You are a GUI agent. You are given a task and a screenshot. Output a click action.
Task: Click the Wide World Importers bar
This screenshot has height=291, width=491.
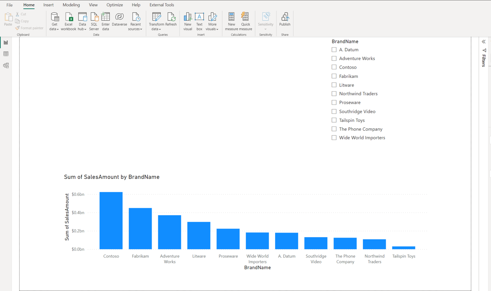tap(257, 241)
